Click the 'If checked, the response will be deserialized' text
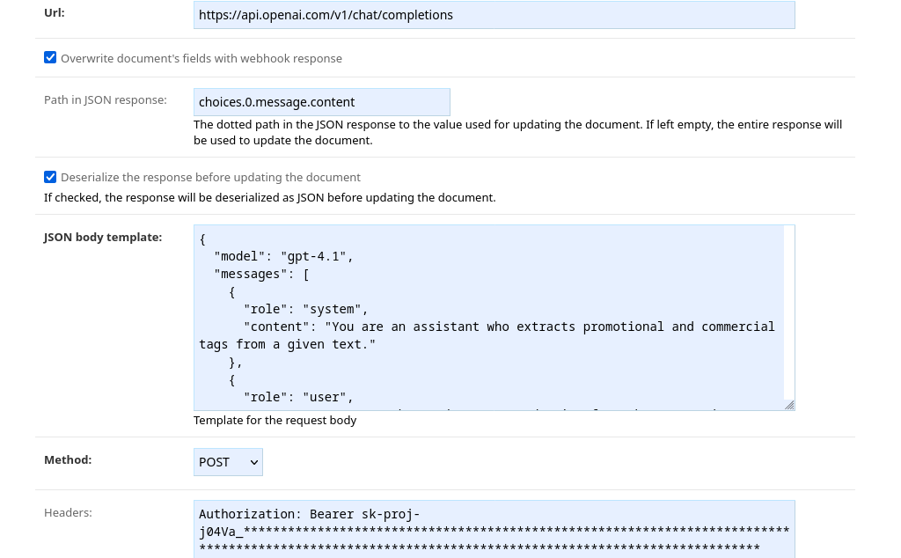Screen dimensions: 901x558 coord(269,198)
